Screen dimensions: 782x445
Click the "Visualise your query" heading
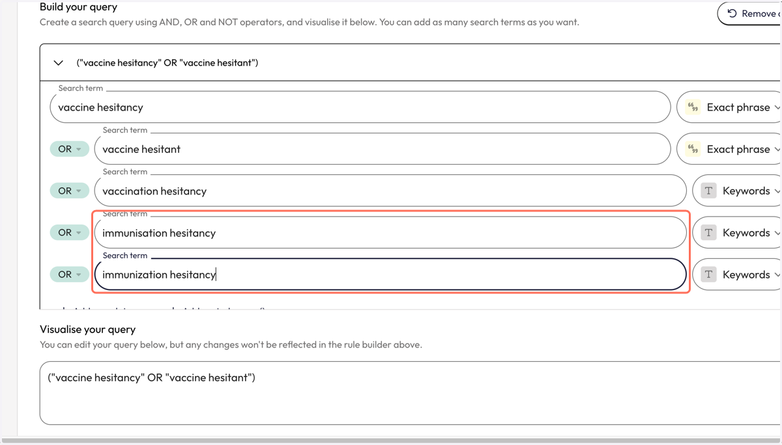click(x=88, y=329)
